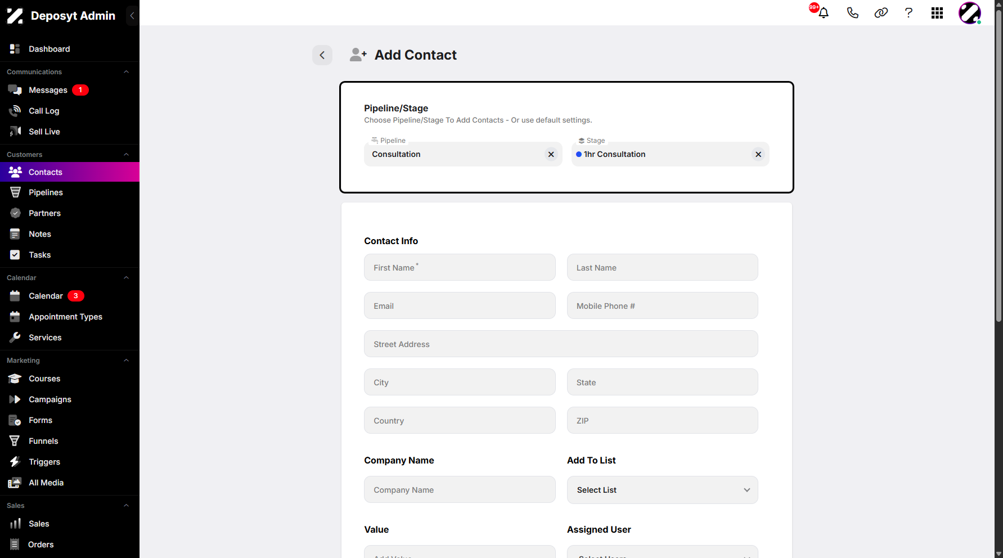Click the Calendar icon in sidebar
This screenshot has width=1003, height=558.
[15, 296]
